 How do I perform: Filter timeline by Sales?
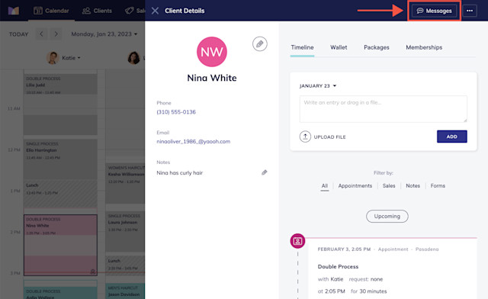pos(389,185)
